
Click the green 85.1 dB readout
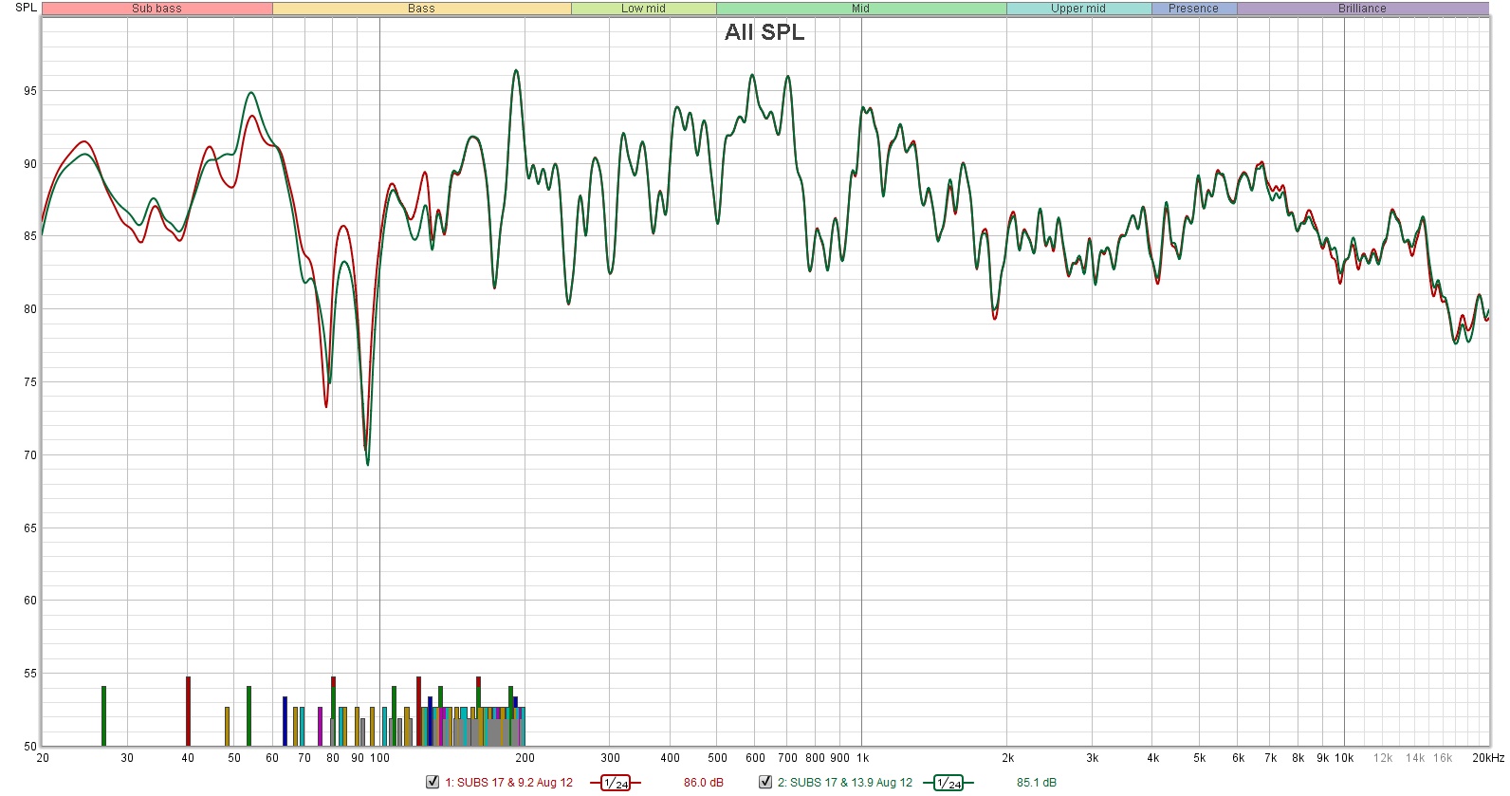click(1037, 783)
